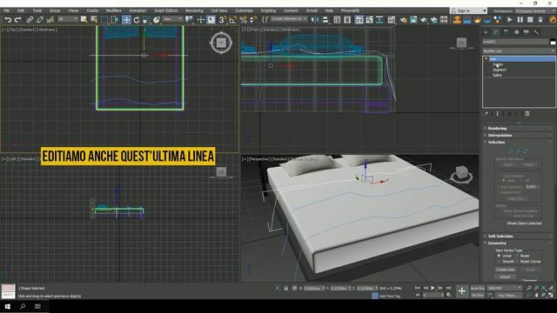Click the Undo arrow icon
This screenshot has height=313, width=557.
click(x=8, y=20)
